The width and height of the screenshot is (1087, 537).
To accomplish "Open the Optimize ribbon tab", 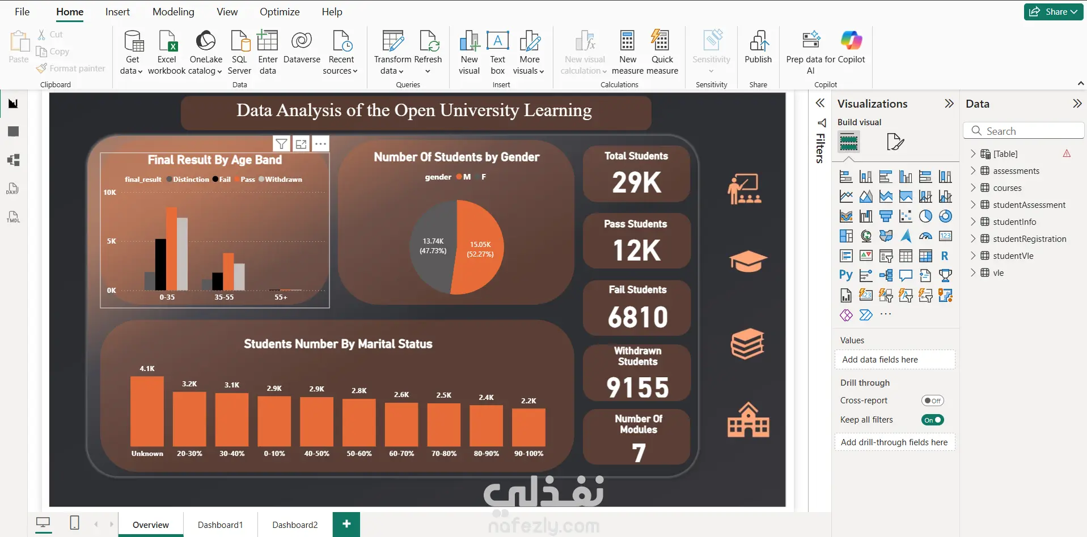I will [280, 12].
